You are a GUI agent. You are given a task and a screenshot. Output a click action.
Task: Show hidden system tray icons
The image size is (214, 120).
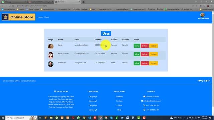point(185,118)
